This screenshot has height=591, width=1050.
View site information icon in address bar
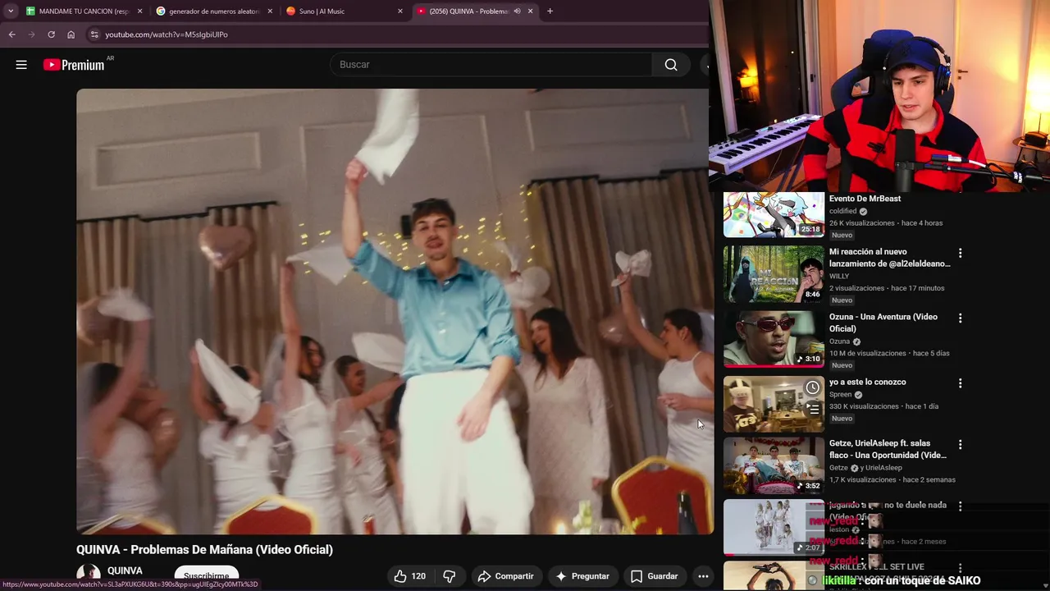[94, 34]
